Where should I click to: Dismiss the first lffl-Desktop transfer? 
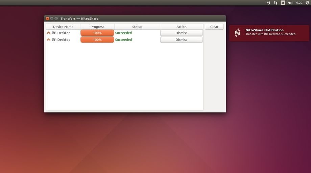(181, 33)
